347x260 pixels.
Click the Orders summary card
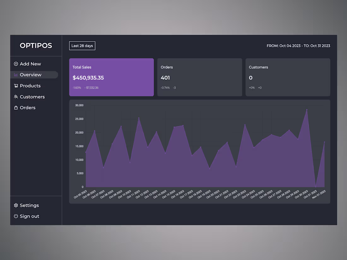coord(199,77)
